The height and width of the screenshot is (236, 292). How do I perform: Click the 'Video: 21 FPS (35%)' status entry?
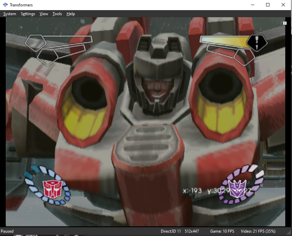point(258,231)
